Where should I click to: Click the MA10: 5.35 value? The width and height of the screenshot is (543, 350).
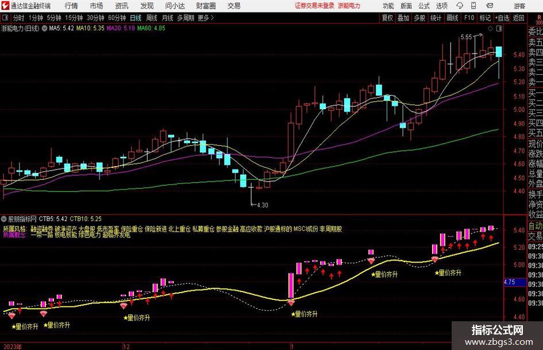pyautogui.click(x=90, y=28)
